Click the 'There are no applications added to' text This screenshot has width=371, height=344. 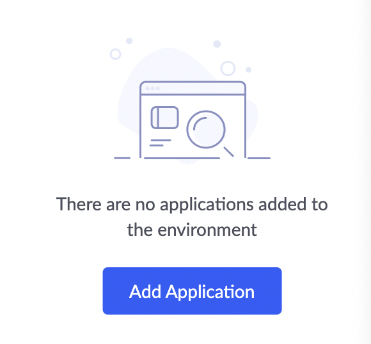pos(192,204)
